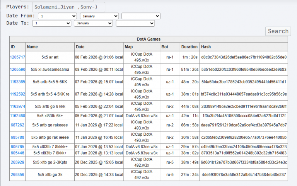Click the Name column header
This screenshot has height=186, width=297.
tap(50, 47)
